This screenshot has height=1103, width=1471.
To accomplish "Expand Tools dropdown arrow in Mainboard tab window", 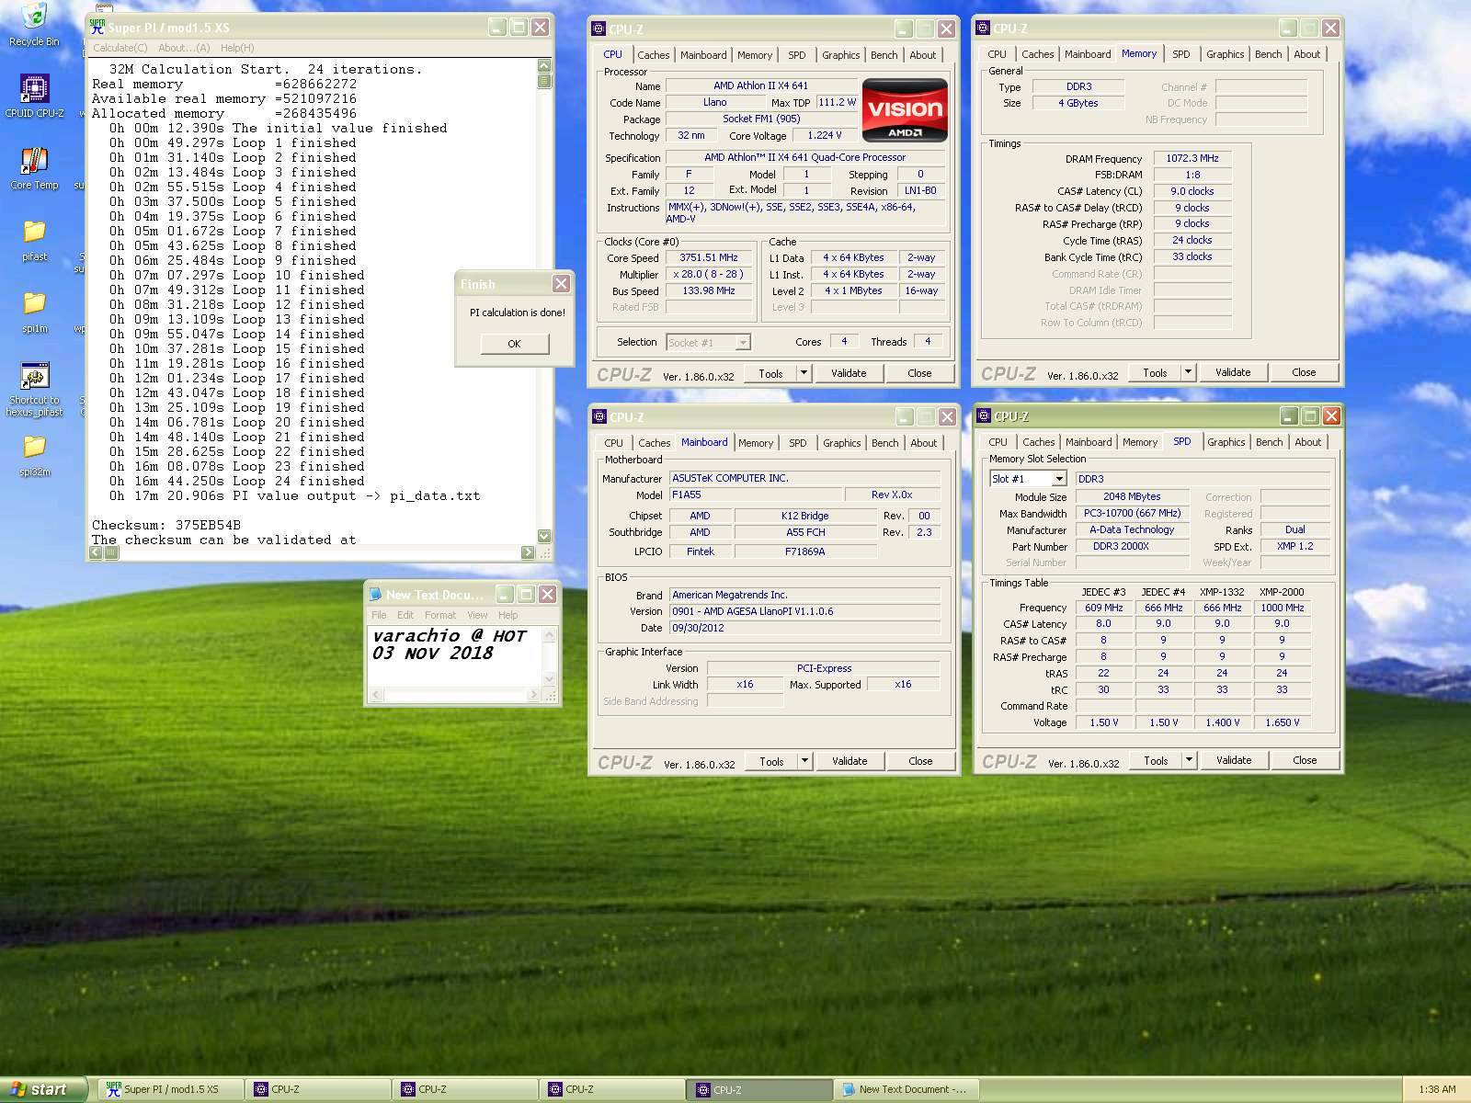I will point(804,761).
